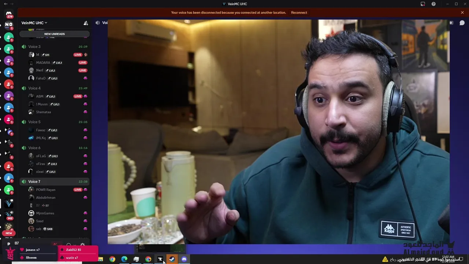469x264 pixels.
Task: Watch Nerf's LIVE stream badge
Action: click(82, 70)
